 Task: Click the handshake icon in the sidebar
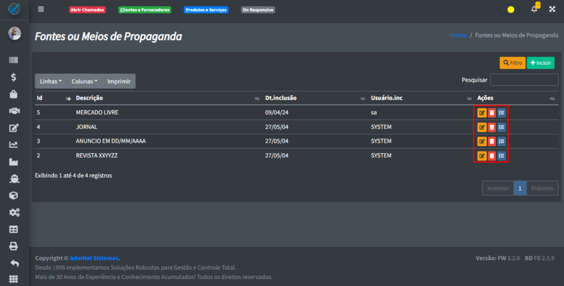click(14, 111)
